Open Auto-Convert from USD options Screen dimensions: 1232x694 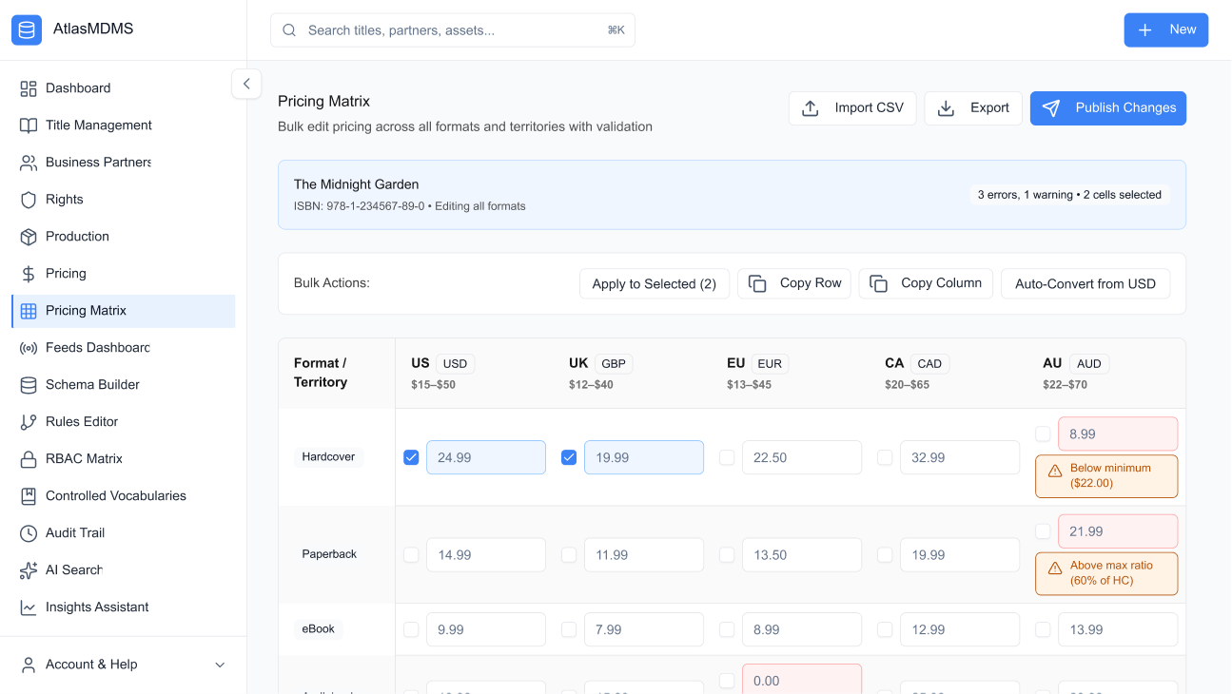pos(1085,283)
